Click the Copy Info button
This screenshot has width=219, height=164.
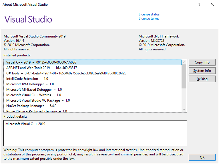click(x=202, y=62)
